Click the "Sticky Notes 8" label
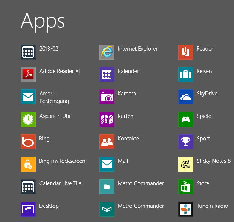The width and height of the screenshot is (234, 222). click(x=214, y=161)
